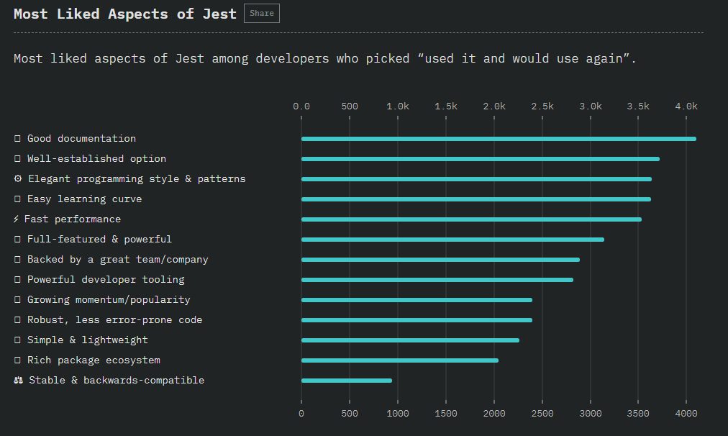728x436 pixels.
Task: Click the gear icon beside Elegant programming style
Action: pos(18,179)
